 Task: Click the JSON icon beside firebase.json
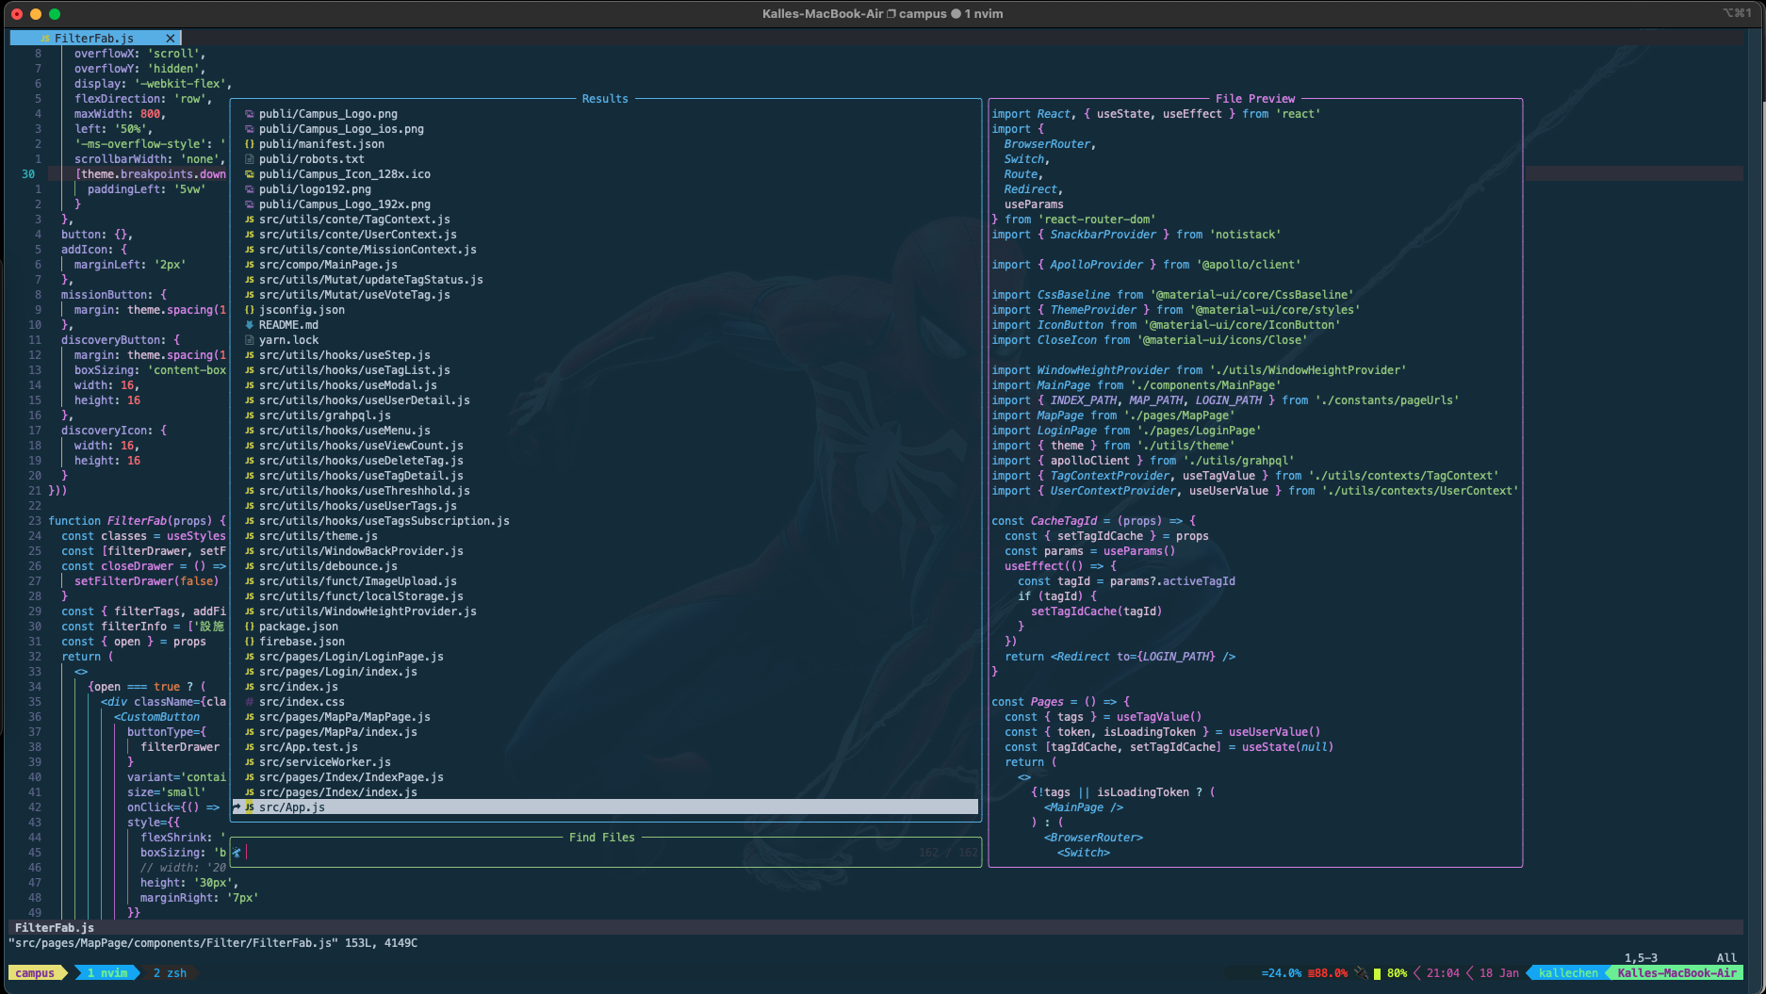250,642
